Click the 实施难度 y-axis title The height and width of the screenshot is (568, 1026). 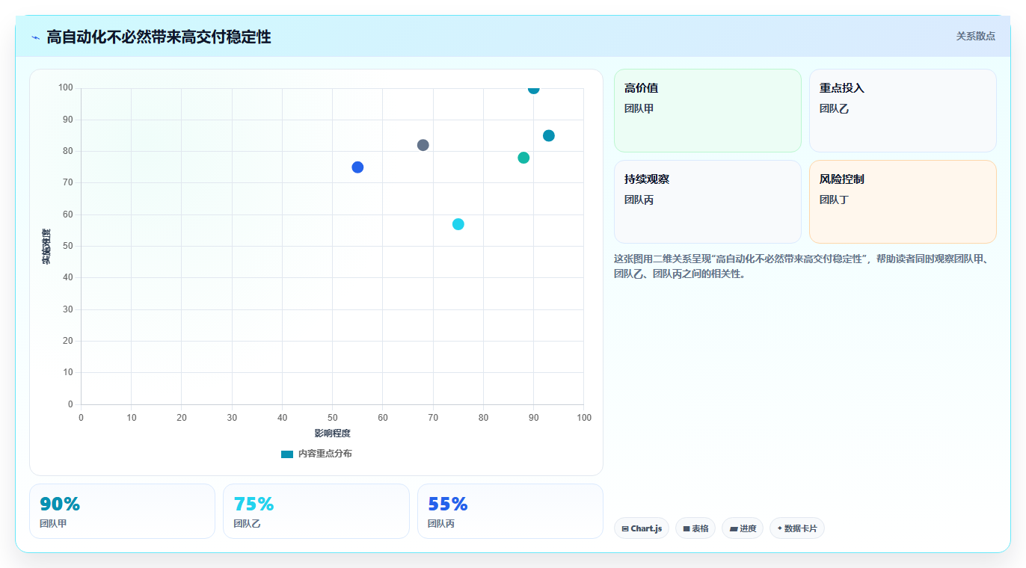pos(46,247)
